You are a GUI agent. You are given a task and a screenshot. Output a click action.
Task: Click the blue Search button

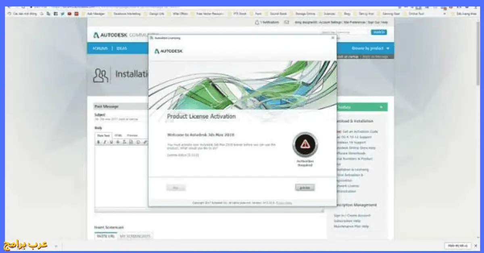click(x=379, y=32)
